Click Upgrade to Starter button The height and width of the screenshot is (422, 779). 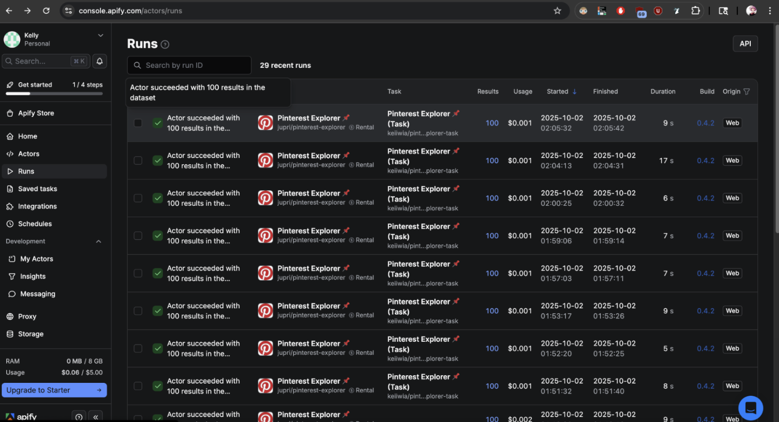click(54, 390)
